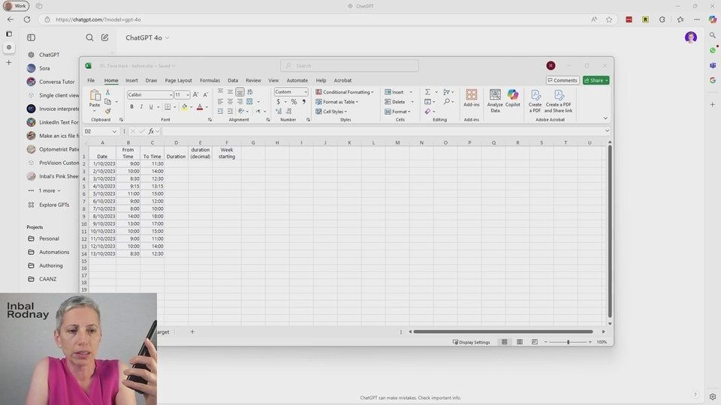Open ChatGPT search icon in sidebar

[x=89, y=37]
